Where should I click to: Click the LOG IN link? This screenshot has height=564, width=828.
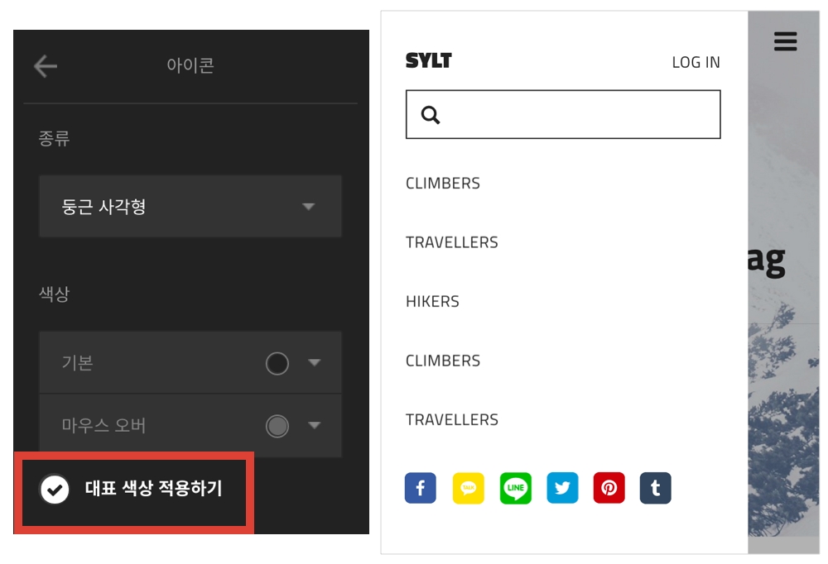pos(696,62)
